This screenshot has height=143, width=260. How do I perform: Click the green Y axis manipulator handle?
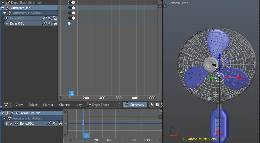pos(211,77)
